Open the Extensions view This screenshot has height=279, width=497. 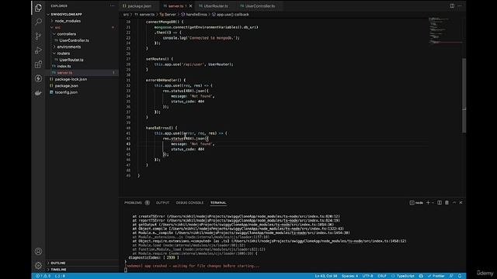38,64
